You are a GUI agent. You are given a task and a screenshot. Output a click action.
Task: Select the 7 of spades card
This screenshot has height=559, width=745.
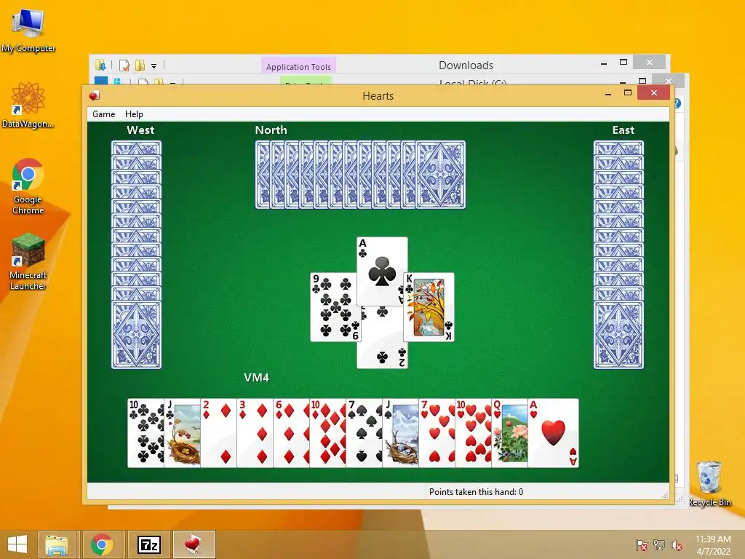click(x=364, y=433)
